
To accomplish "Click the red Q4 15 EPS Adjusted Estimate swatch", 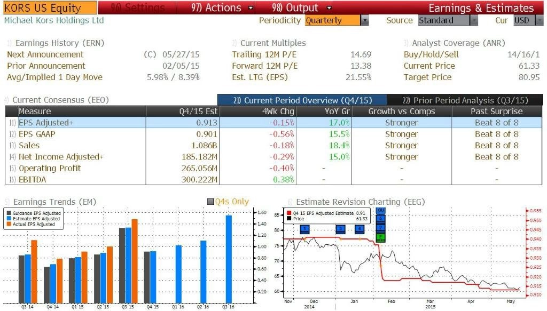I will (289, 213).
